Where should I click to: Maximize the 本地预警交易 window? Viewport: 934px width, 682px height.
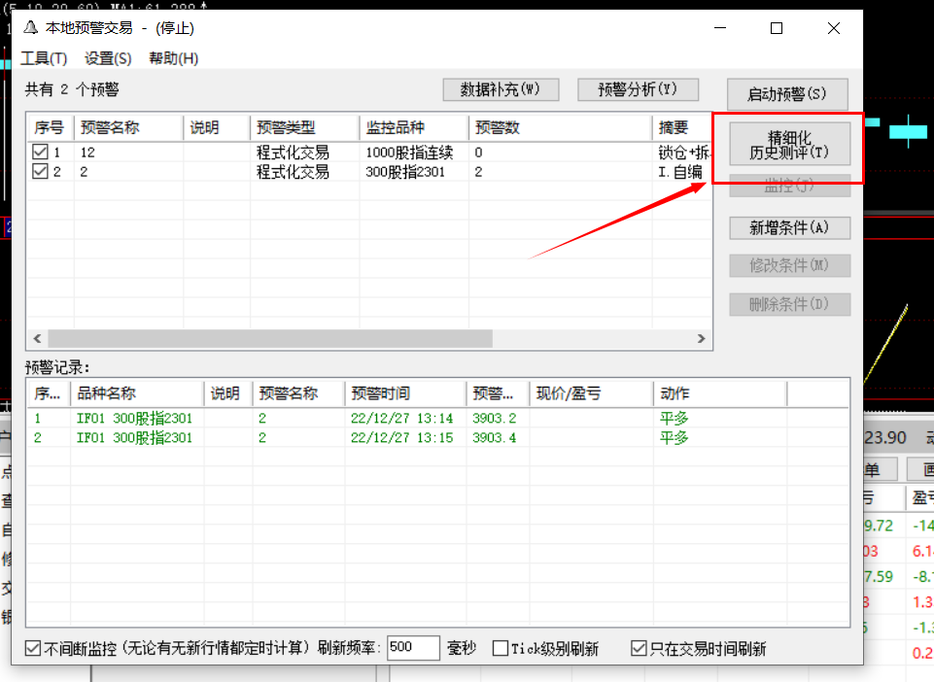[777, 29]
